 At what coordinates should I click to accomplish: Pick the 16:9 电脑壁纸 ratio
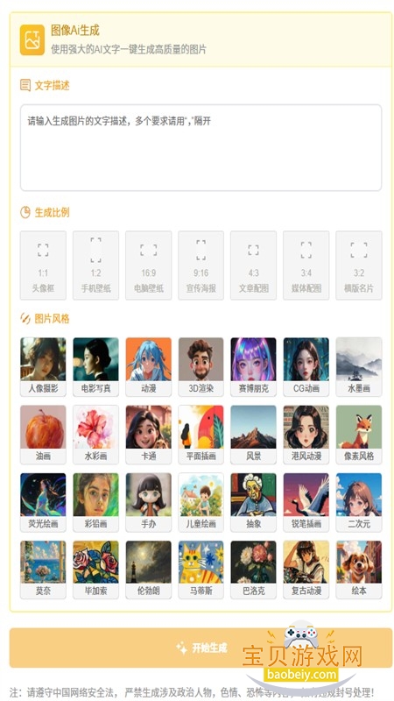[148, 266]
